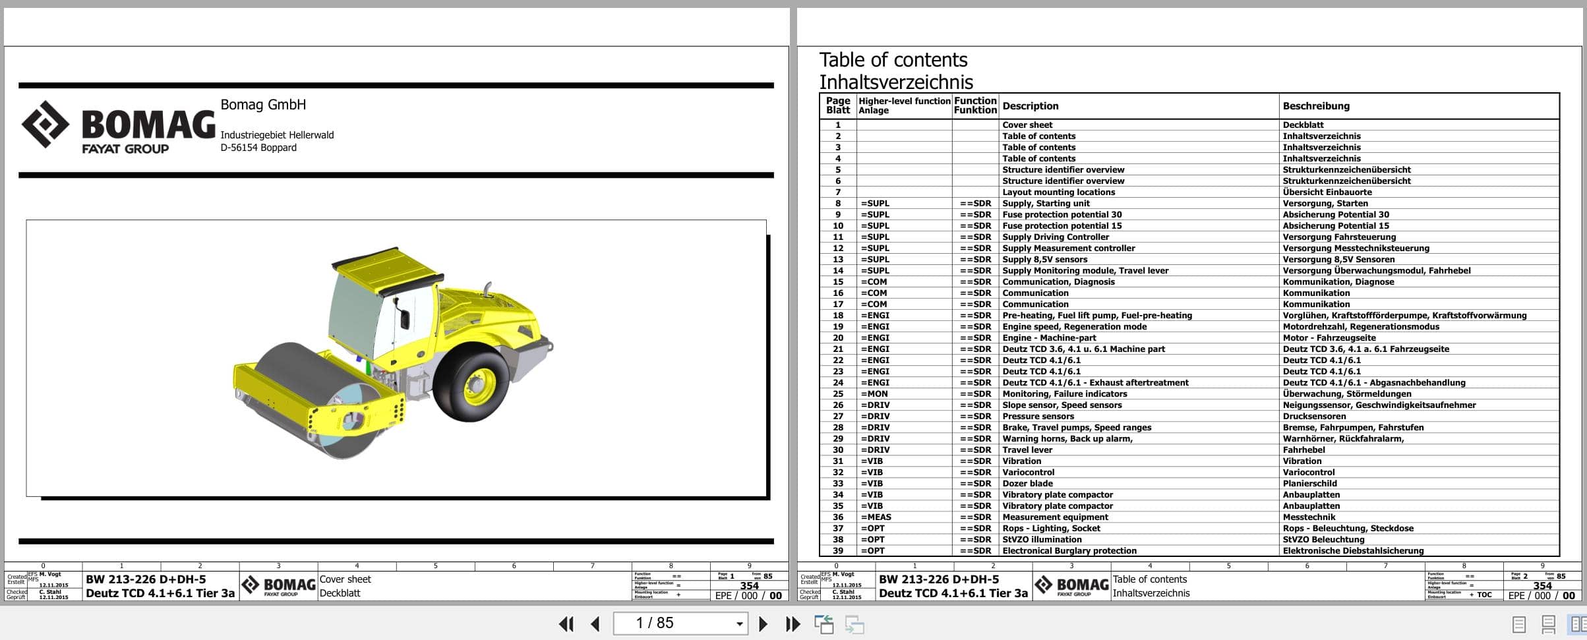1587x640 pixels.
Task: Click 'Neigungssensor, Geschwindigkeitsaufnehmer' text
Action: pyautogui.click(x=1379, y=405)
